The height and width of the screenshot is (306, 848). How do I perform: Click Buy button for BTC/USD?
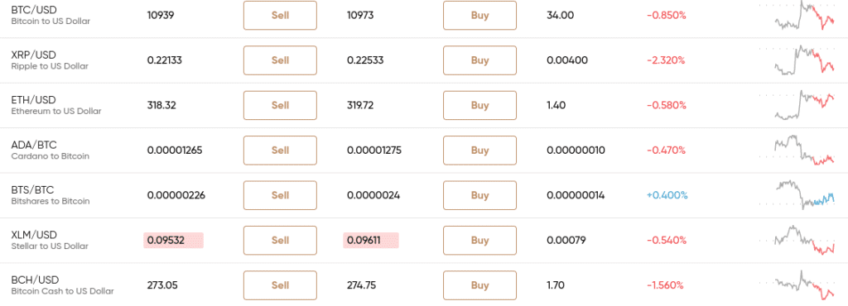(479, 15)
